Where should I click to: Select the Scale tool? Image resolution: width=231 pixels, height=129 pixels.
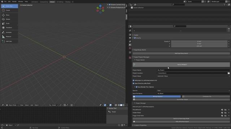coord(9,23)
